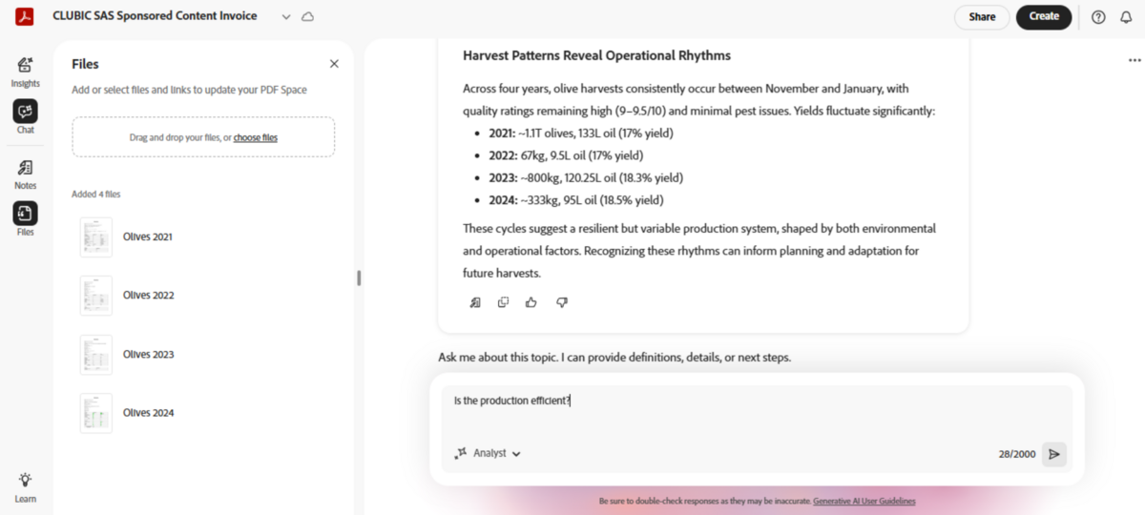
Task: Give the response a thumbs down
Action: click(x=562, y=302)
